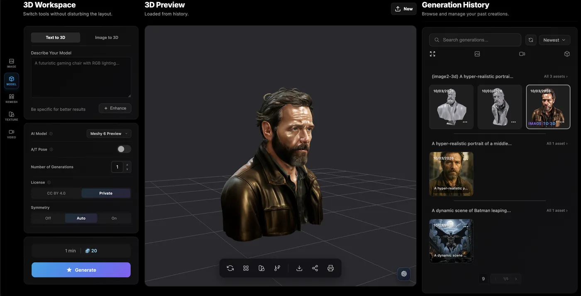581x296 pixels.
Task: Expand All 3 assets for image2-3d group
Action: (556, 76)
